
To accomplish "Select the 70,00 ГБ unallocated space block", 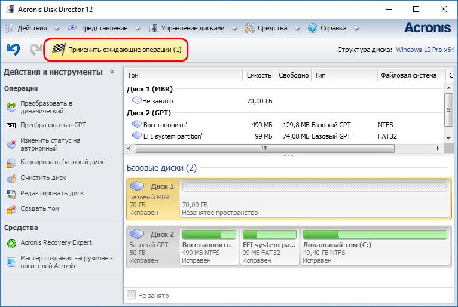I will (315, 198).
